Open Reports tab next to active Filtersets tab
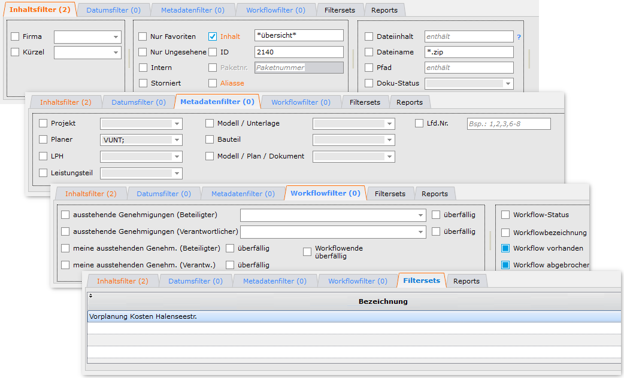Viewport: 624px width, 378px height. click(x=466, y=281)
